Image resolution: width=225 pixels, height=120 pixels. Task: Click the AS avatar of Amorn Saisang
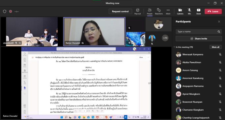coord(179,70)
